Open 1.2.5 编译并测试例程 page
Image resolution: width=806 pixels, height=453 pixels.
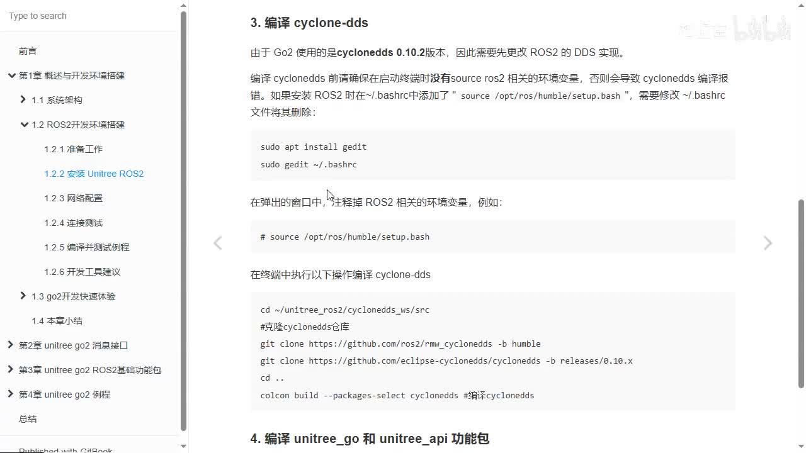tap(87, 247)
